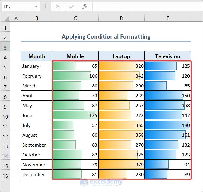Click the Television header cell
The image size is (203, 192).
pos(168,56)
